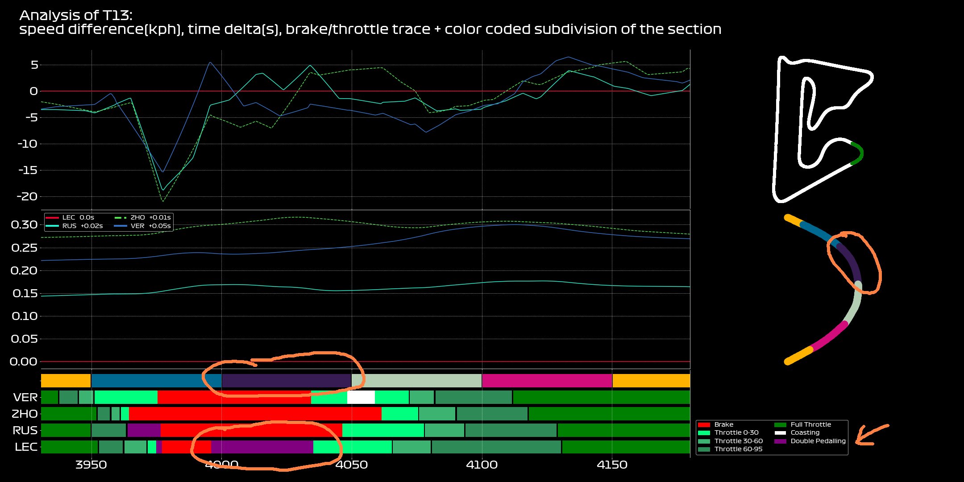Click the red brake segment in ZHO row
The width and height of the screenshot is (964, 482).
point(255,414)
